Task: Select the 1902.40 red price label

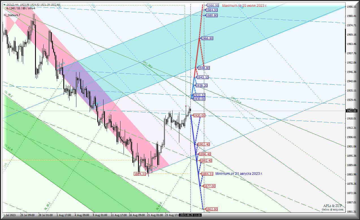Action: click(x=204, y=144)
